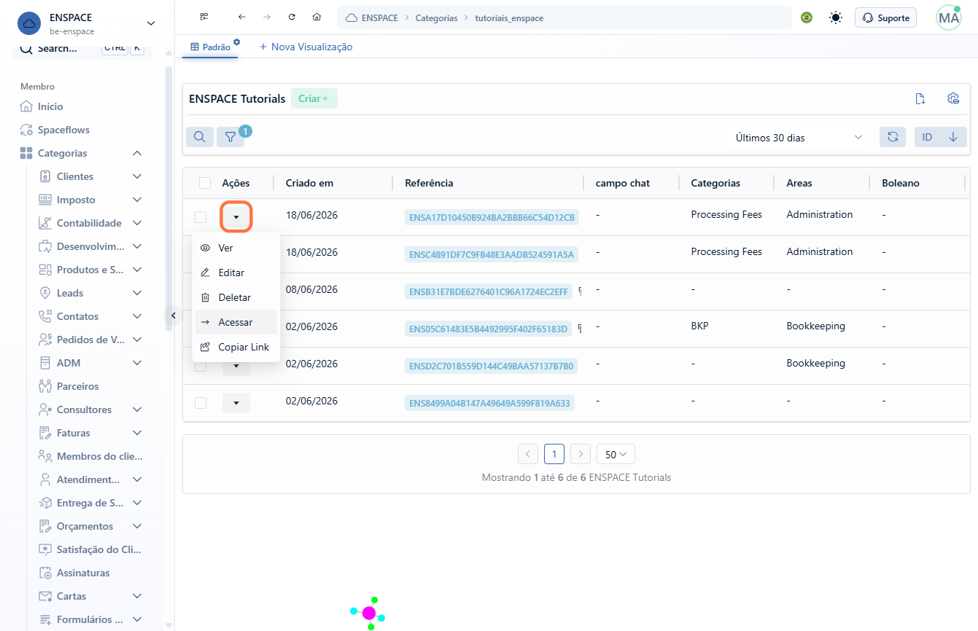Image resolution: width=978 pixels, height=631 pixels.
Task: Open the filter funnel button
Action: [x=230, y=137]
